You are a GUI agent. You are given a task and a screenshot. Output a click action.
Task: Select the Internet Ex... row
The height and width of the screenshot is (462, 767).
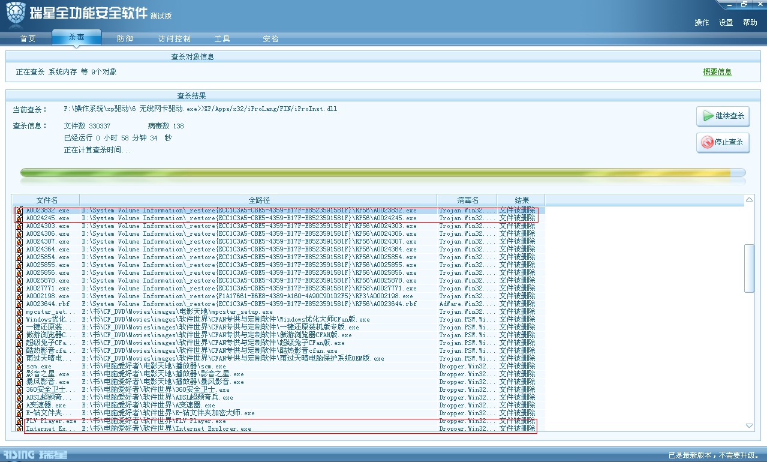279,429
